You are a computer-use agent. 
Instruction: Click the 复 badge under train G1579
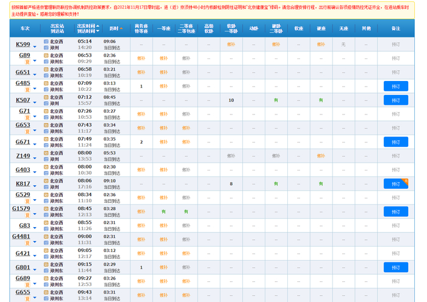[27, 216]
